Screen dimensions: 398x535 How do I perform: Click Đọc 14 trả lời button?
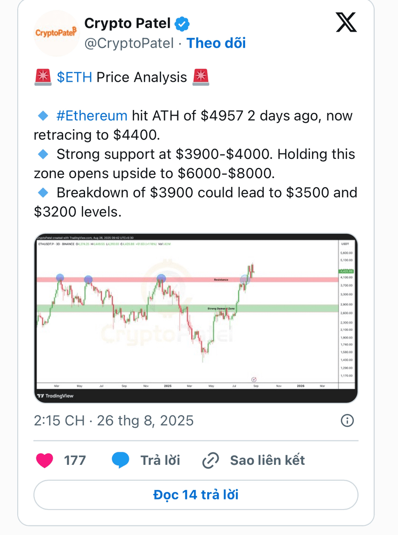[x=196, y=495]
